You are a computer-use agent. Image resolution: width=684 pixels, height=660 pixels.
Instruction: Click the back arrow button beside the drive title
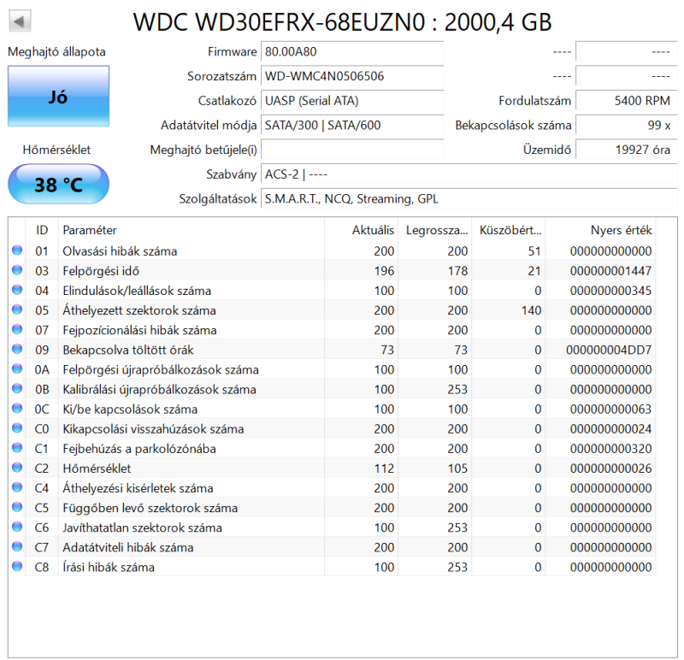tap(20, 21)
